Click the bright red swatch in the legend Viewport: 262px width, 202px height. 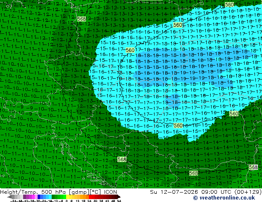point(90,197)
